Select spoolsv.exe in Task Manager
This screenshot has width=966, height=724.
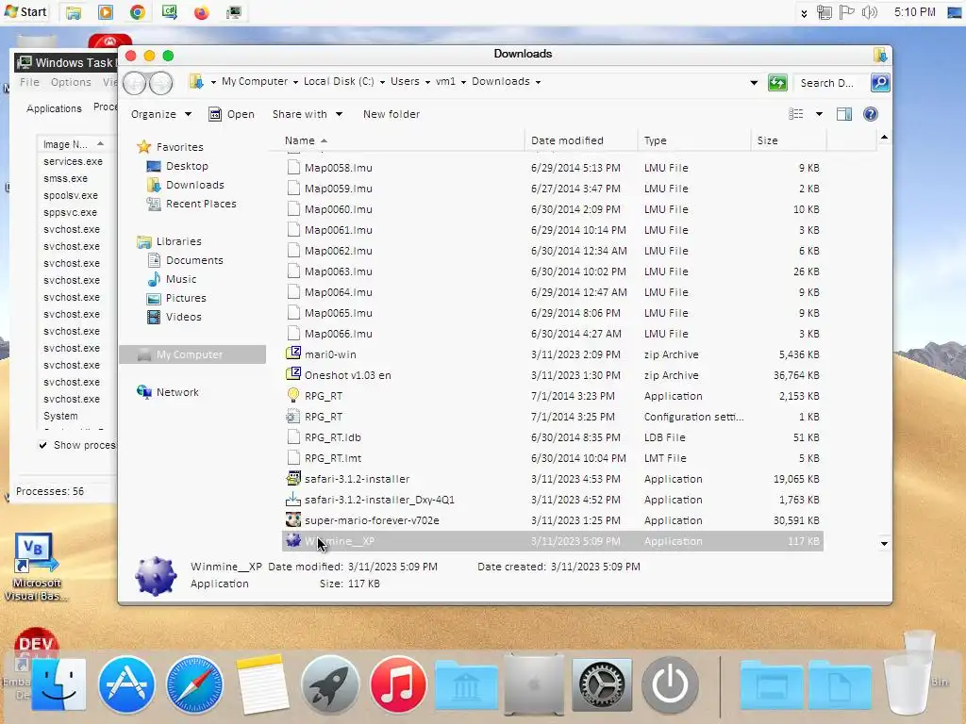[71, 195]
